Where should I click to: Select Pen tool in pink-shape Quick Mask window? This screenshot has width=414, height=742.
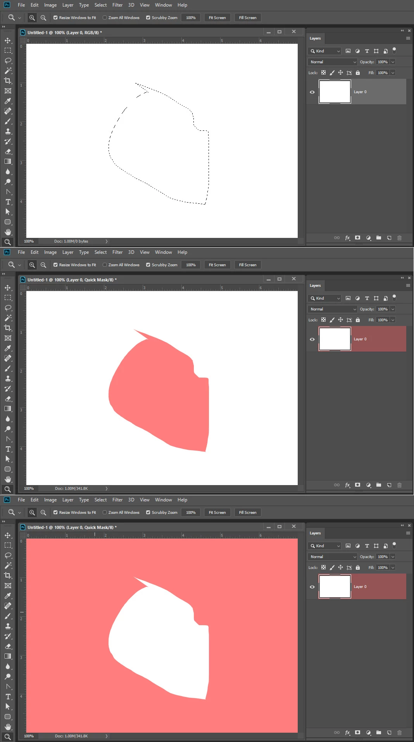pos(8,439)
